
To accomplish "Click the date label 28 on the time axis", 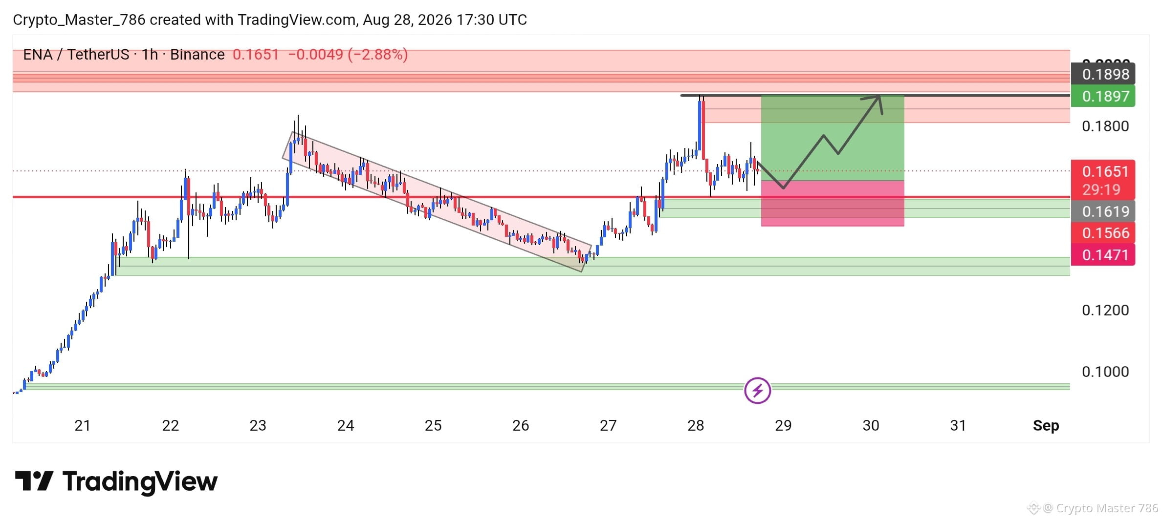I will coord(696,426).
